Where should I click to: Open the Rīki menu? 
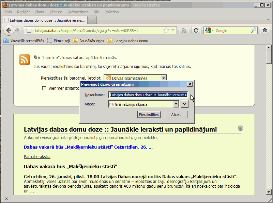[96, 12]
